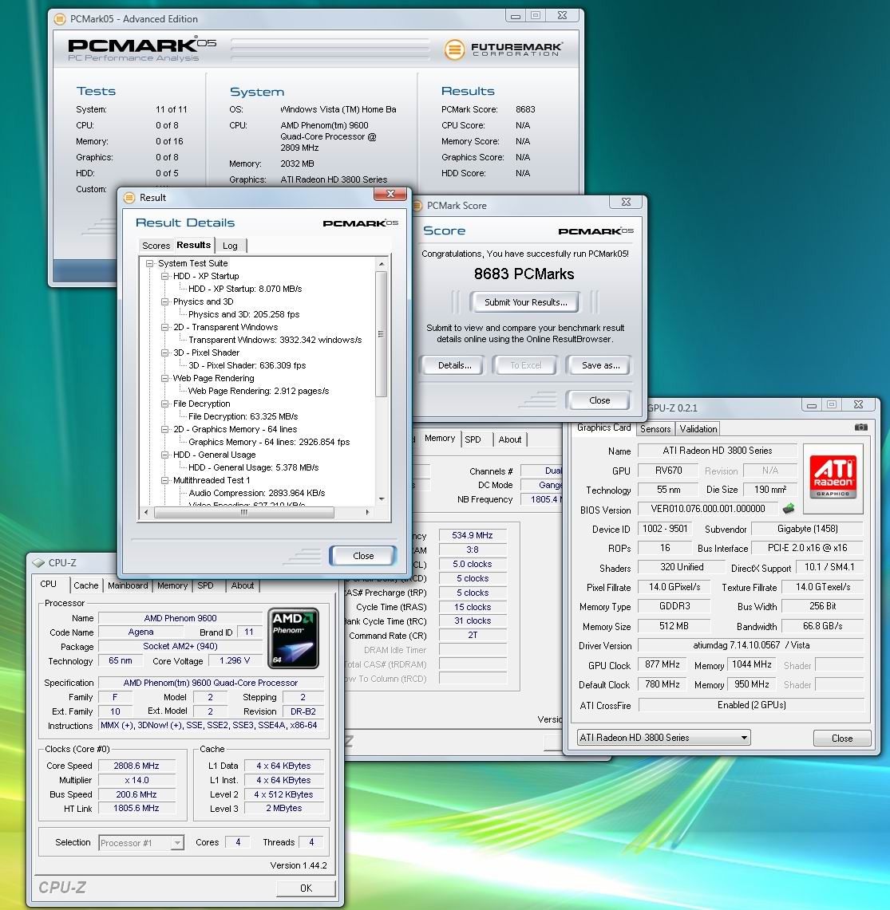Image resolution: width=890 pixels, height=910 pixels.
Task: Open SPD tab in background CPU-Z window
Action: pos(473,439)
